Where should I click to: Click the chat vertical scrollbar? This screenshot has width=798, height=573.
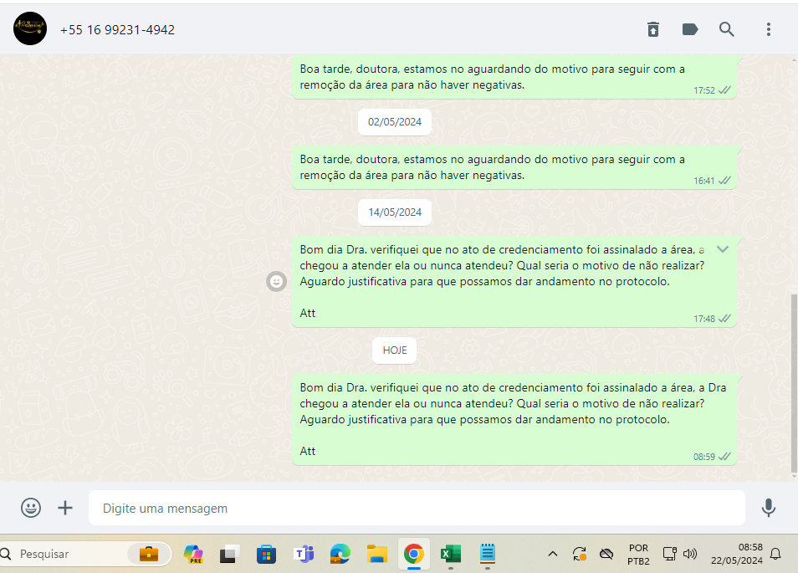[x=793, y=385]
